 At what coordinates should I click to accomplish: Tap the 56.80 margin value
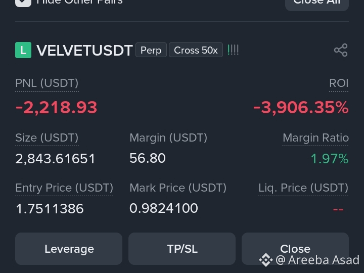[x=148, y=158]
